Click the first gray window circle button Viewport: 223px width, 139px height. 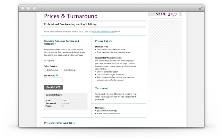point(23,8)
